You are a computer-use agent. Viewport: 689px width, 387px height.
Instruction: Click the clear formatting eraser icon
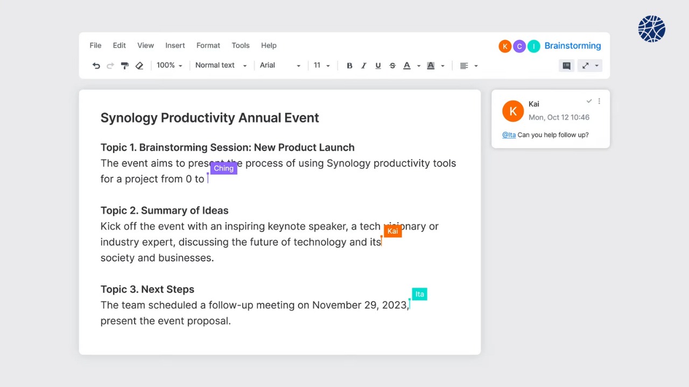click(139, 66)
